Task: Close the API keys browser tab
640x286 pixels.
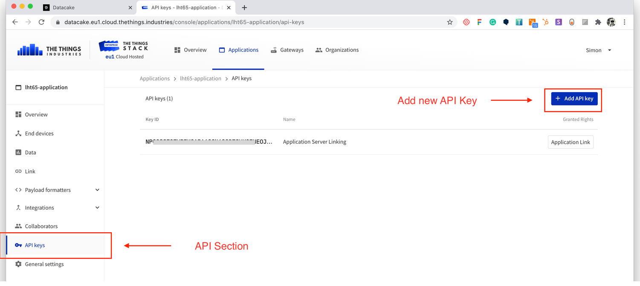Action: pos(229,8)
